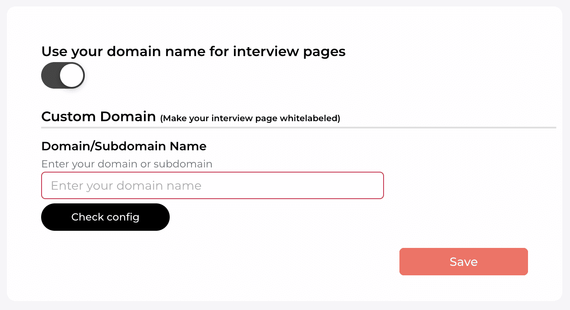Click the Domain/Subdomain Name label
This screenshot has height=310, width=570.
coord(124,146)
